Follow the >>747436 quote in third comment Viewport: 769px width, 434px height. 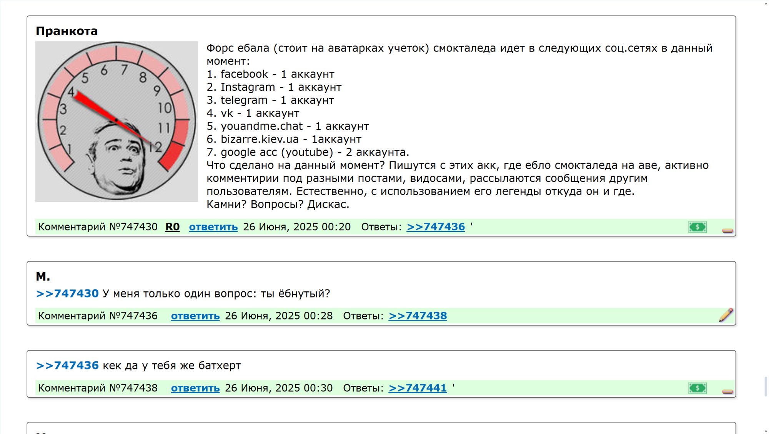click(67, 366)
